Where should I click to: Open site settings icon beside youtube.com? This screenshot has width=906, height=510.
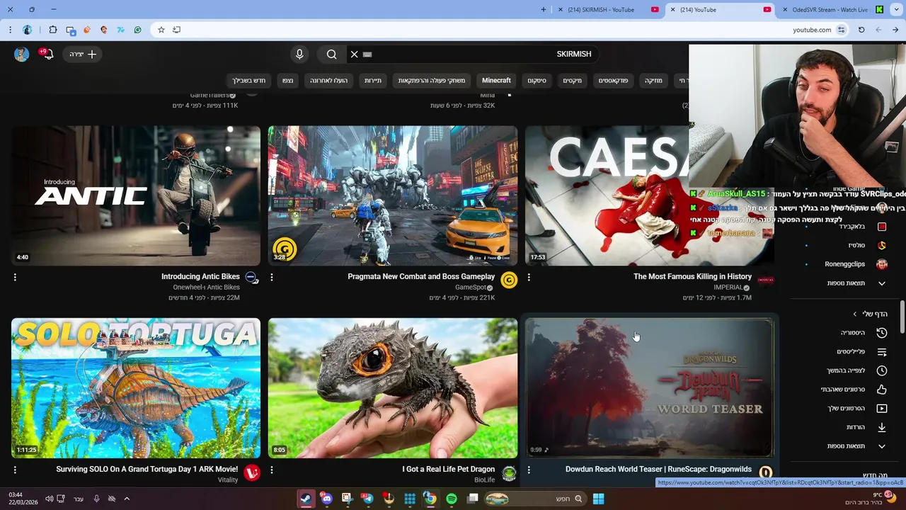tap(841, 30)
